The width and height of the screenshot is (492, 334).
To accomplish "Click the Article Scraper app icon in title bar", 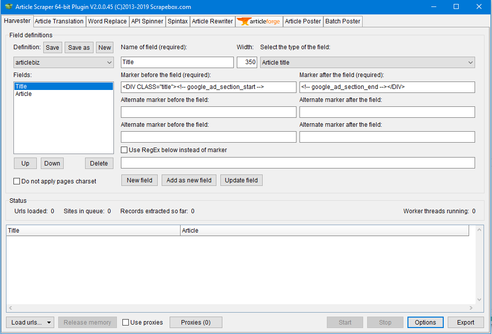I will click(9, 6).
